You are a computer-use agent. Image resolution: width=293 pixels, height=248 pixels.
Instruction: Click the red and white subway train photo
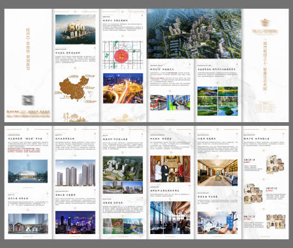159,102
